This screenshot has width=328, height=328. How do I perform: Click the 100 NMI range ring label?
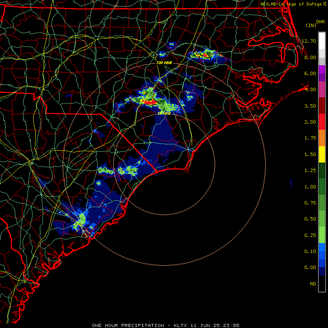pyautogui.click(x=164, y=63)
